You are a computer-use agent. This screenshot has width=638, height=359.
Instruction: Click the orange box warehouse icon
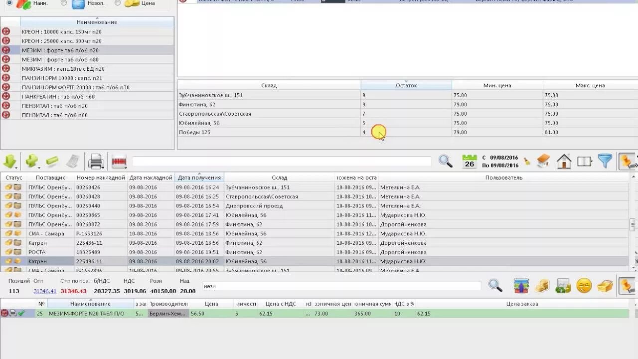click(x=543, y=161)
